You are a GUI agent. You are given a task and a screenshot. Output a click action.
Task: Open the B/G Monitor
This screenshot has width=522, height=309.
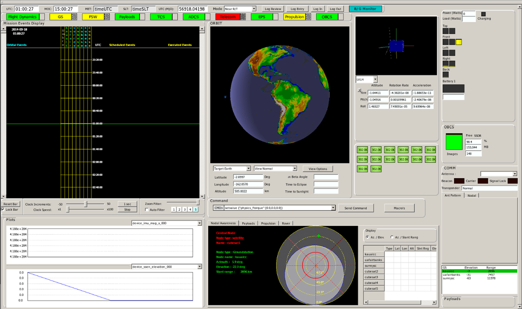click(x=365, y=9)
